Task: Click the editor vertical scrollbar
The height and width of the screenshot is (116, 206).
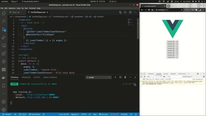Action: [x=138, y=29]
